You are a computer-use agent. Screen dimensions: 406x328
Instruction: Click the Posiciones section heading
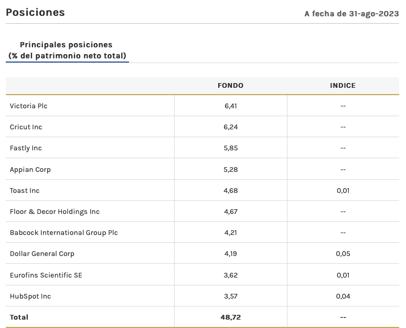[x=35, y=12]
